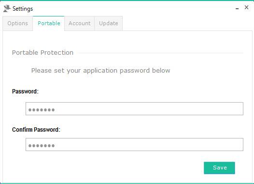254x184 pixels.
Task: Click the Confirm Password label
Action: [36, 130]
